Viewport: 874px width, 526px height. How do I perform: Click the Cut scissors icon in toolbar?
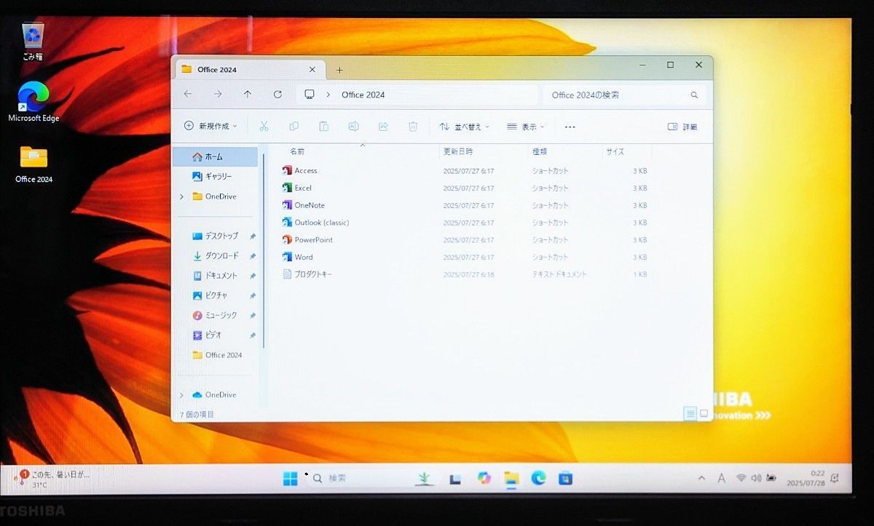coord(264,127)
